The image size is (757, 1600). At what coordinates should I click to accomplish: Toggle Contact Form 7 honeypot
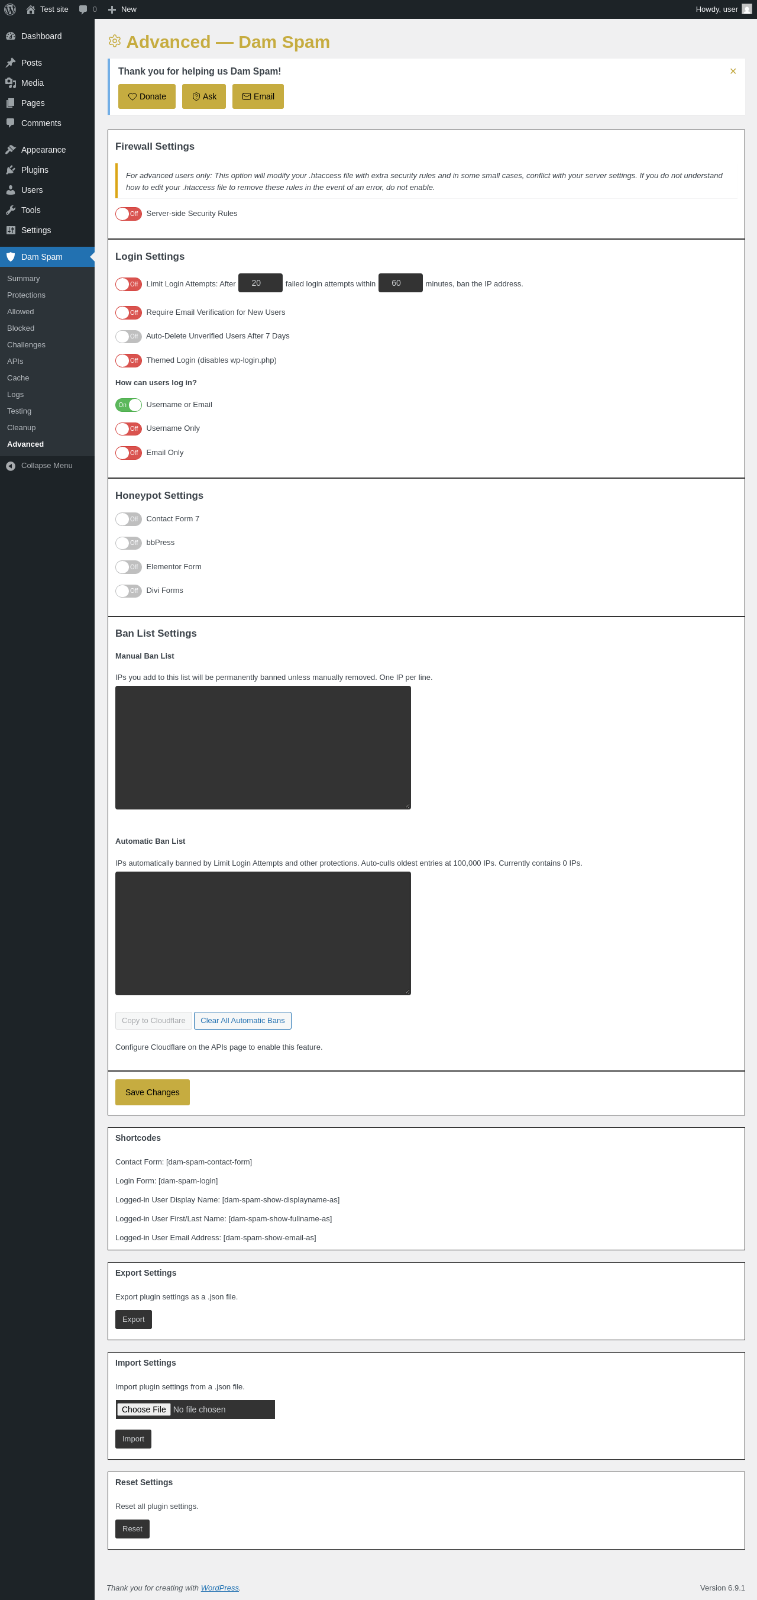coord(128,520)
